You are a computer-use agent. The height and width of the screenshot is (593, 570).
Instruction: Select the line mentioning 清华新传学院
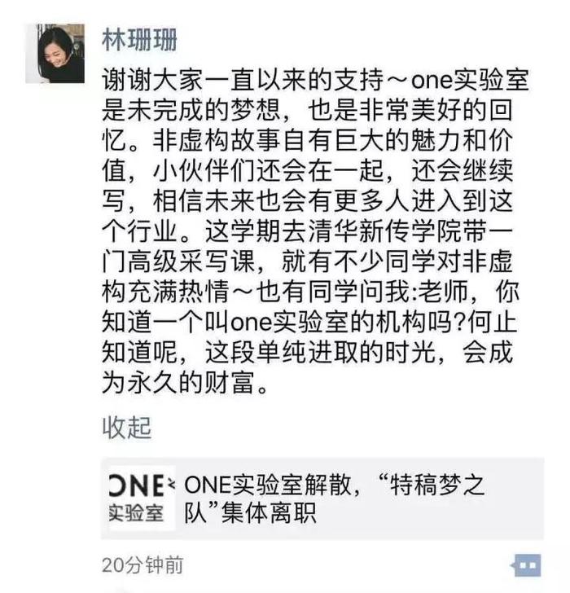(307, 231)
